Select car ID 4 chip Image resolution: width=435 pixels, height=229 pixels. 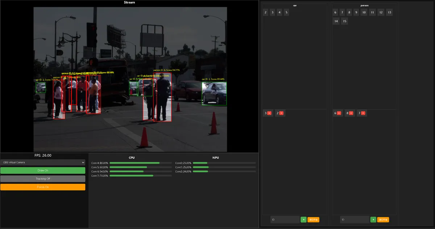point(279,12)
